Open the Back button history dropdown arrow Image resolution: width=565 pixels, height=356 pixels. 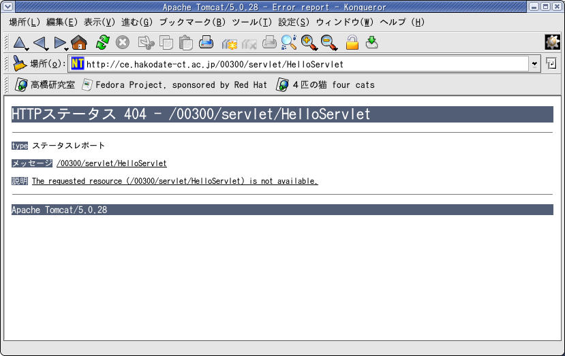click(47, 49)
